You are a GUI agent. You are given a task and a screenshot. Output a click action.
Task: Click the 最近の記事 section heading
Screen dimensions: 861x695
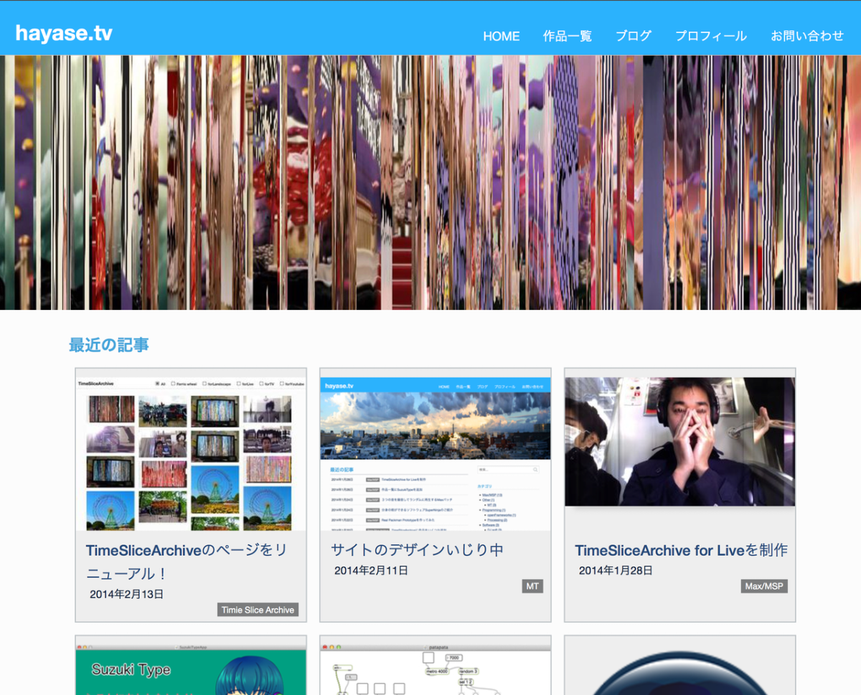tap(109, 345)
